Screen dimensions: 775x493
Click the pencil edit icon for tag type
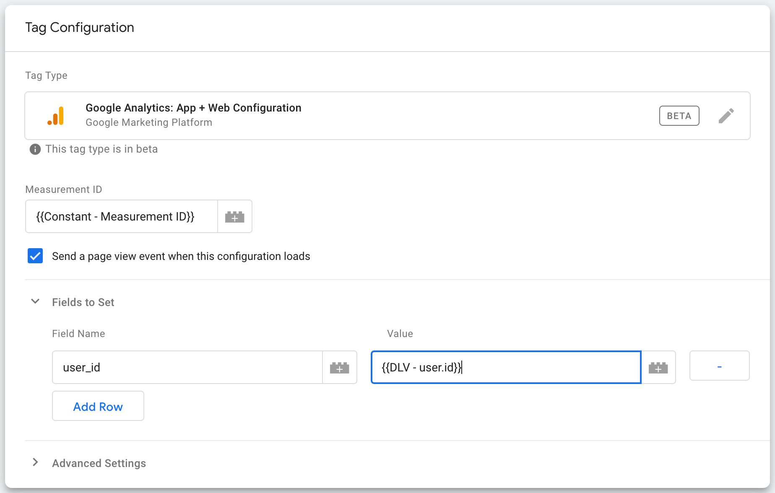pyautogui.click(x=726, y=116)
